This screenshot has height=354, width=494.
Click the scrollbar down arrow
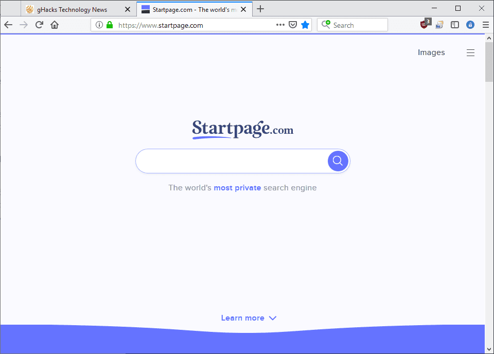point(489,349)
